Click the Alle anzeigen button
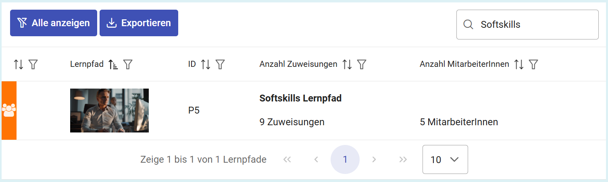The height and width of the screenshot is (182, 608). tap(54, 23)
